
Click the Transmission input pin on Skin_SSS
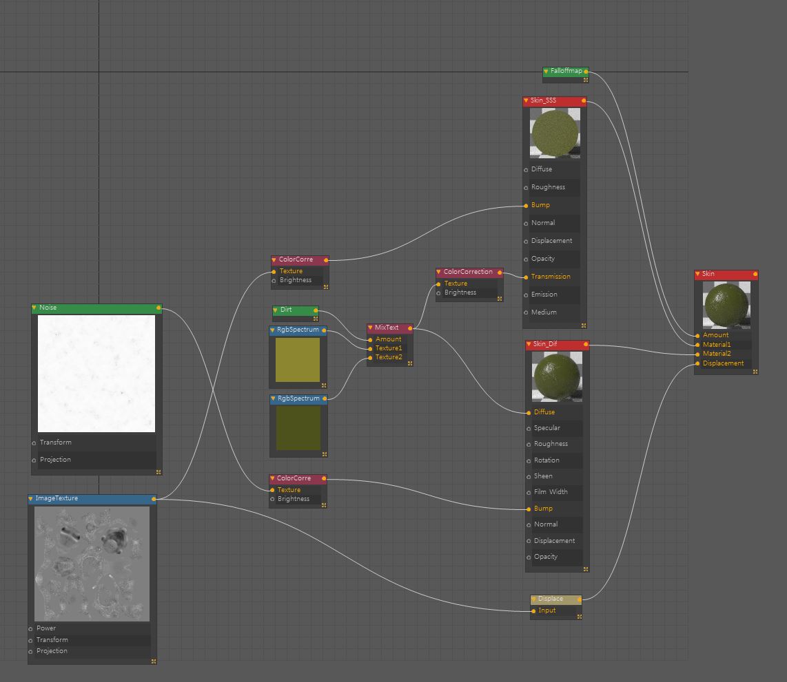point(526,277)
